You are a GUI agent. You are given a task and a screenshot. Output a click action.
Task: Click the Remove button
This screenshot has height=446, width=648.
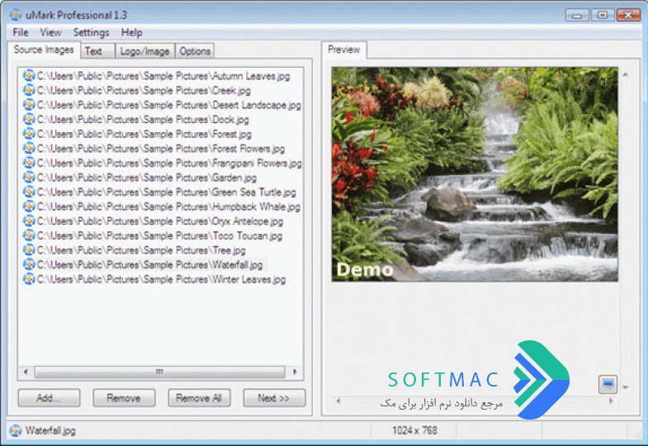click(124, 397)
